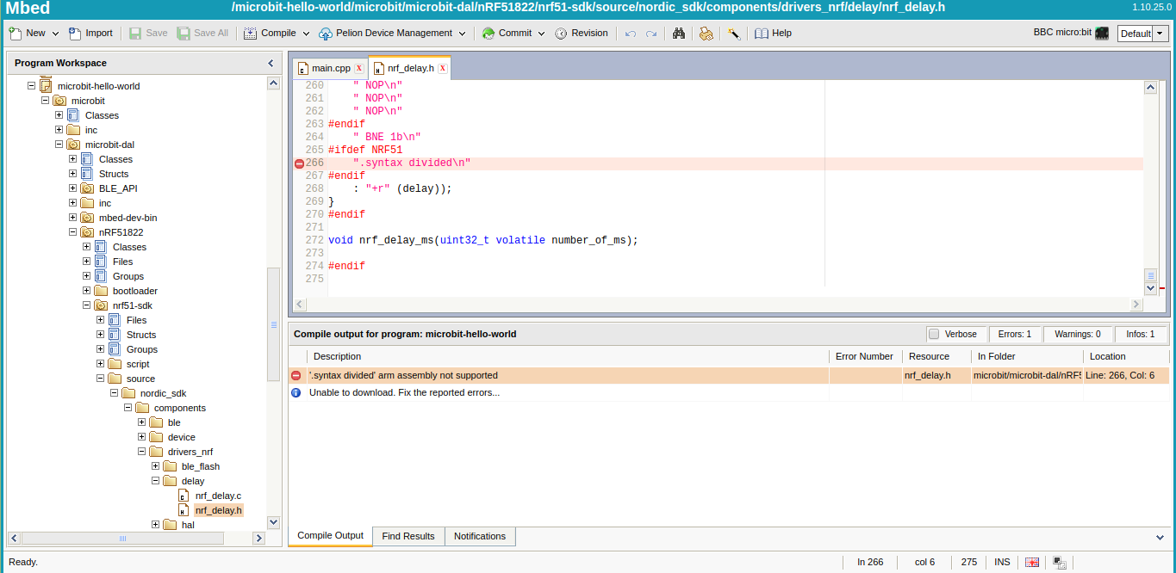Click the redo arrow in toolbar
Screen dimensions: 1176x573
[x=651, y=34]
